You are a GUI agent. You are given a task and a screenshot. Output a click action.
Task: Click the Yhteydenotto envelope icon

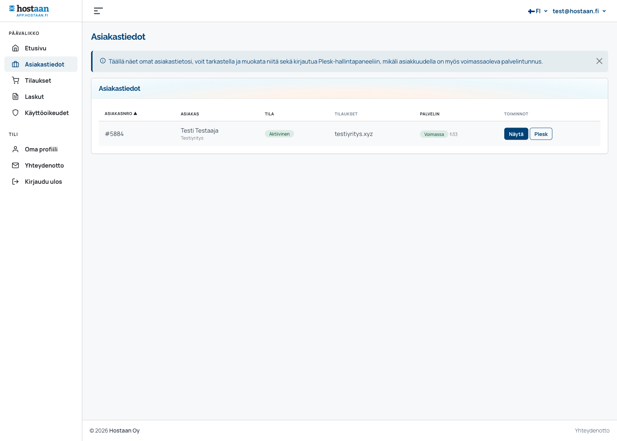pos(15,165)
